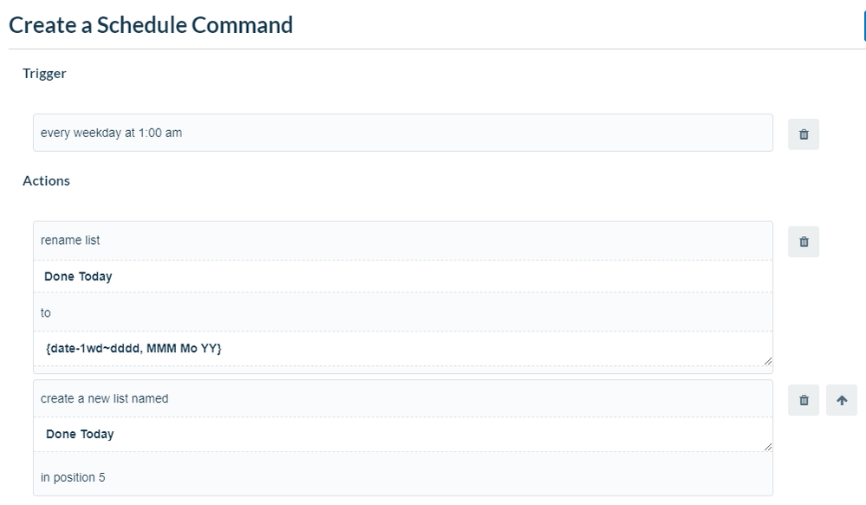Grab resize handle of date format textarea
Image resolution: width=866 pixels, height=505 pixels.
(768, 361)
